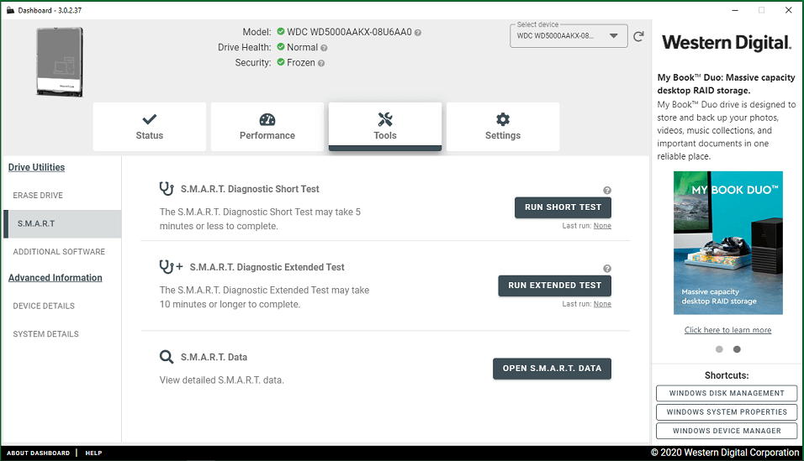Click the stethoscope plus icon of Extended Test
The height and width of the screenshot is (461, 804).
[171, 267]
